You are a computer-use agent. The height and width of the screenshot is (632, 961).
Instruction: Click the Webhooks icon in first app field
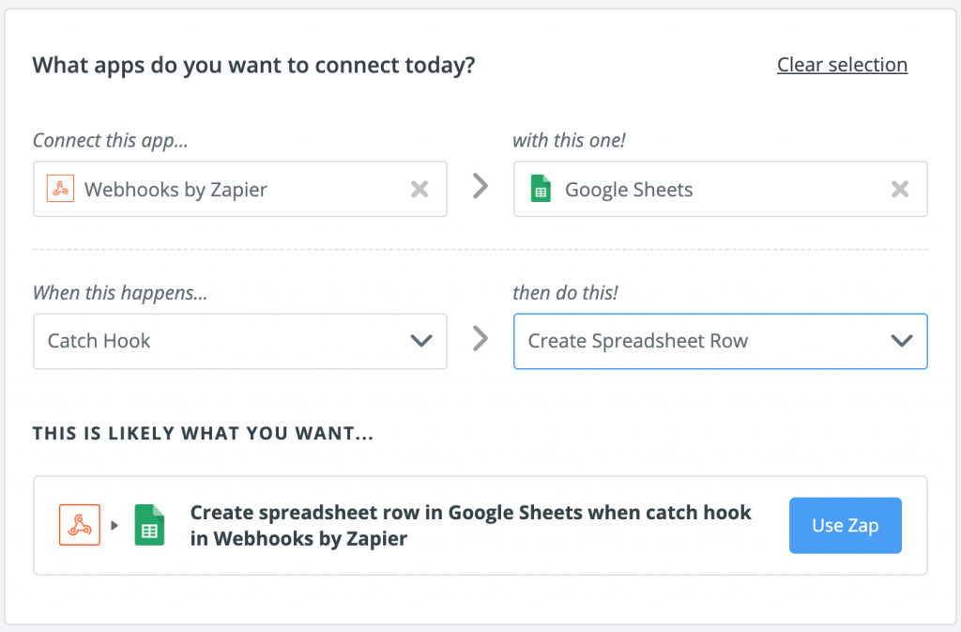click(x=60, y=189)
